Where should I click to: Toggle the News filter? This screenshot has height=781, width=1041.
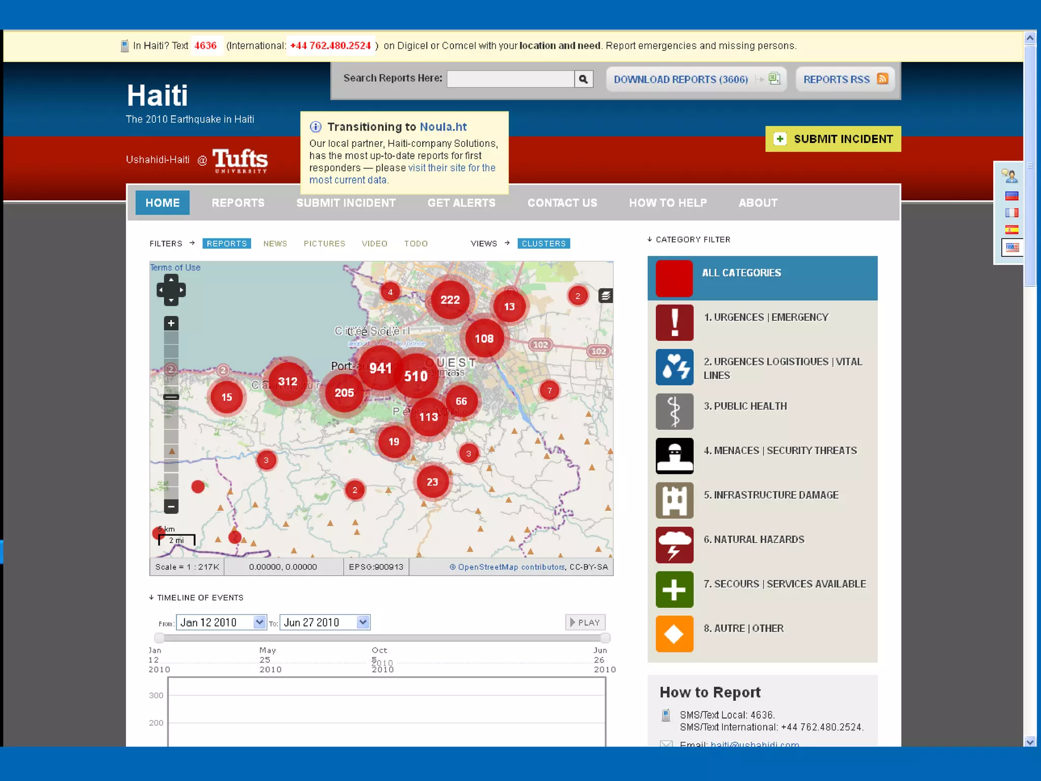pyautogui.click(x=275, y=244)
